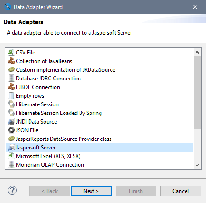Click the Empty rows icon
The width and height of the screenshot is (206, 203).
click(x=11, y=96)
